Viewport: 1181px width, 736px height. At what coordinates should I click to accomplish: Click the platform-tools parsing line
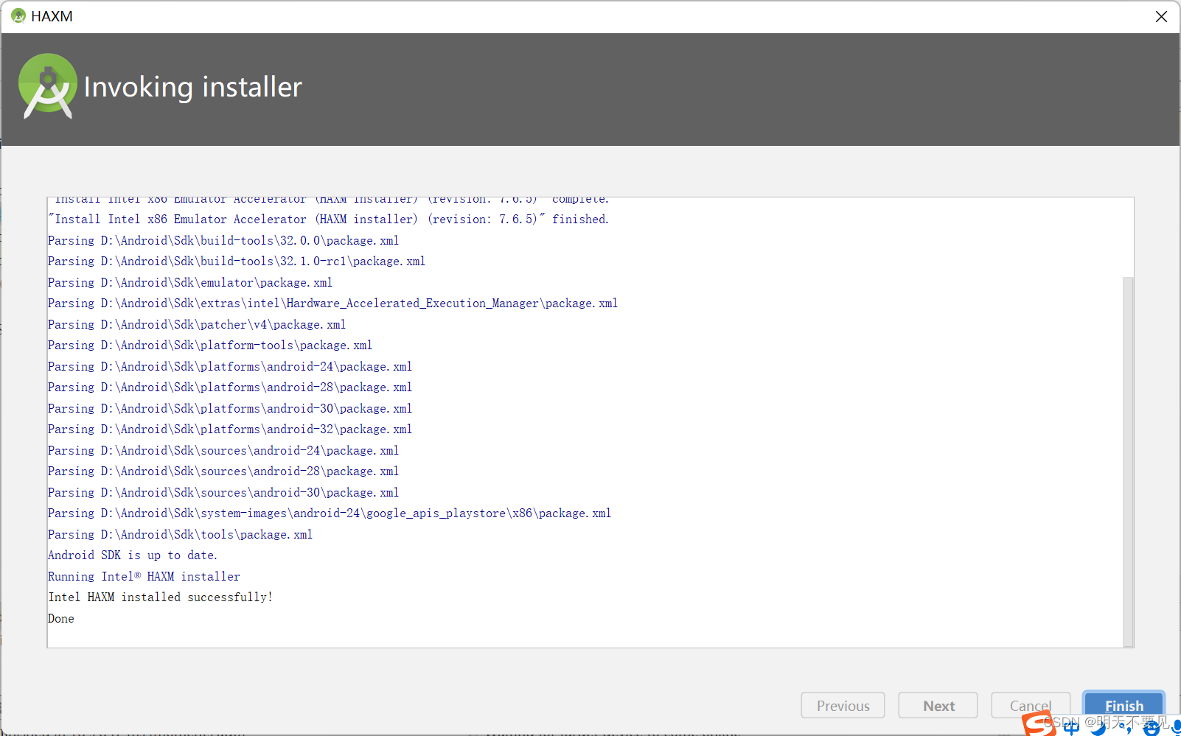tap(210, 345)
